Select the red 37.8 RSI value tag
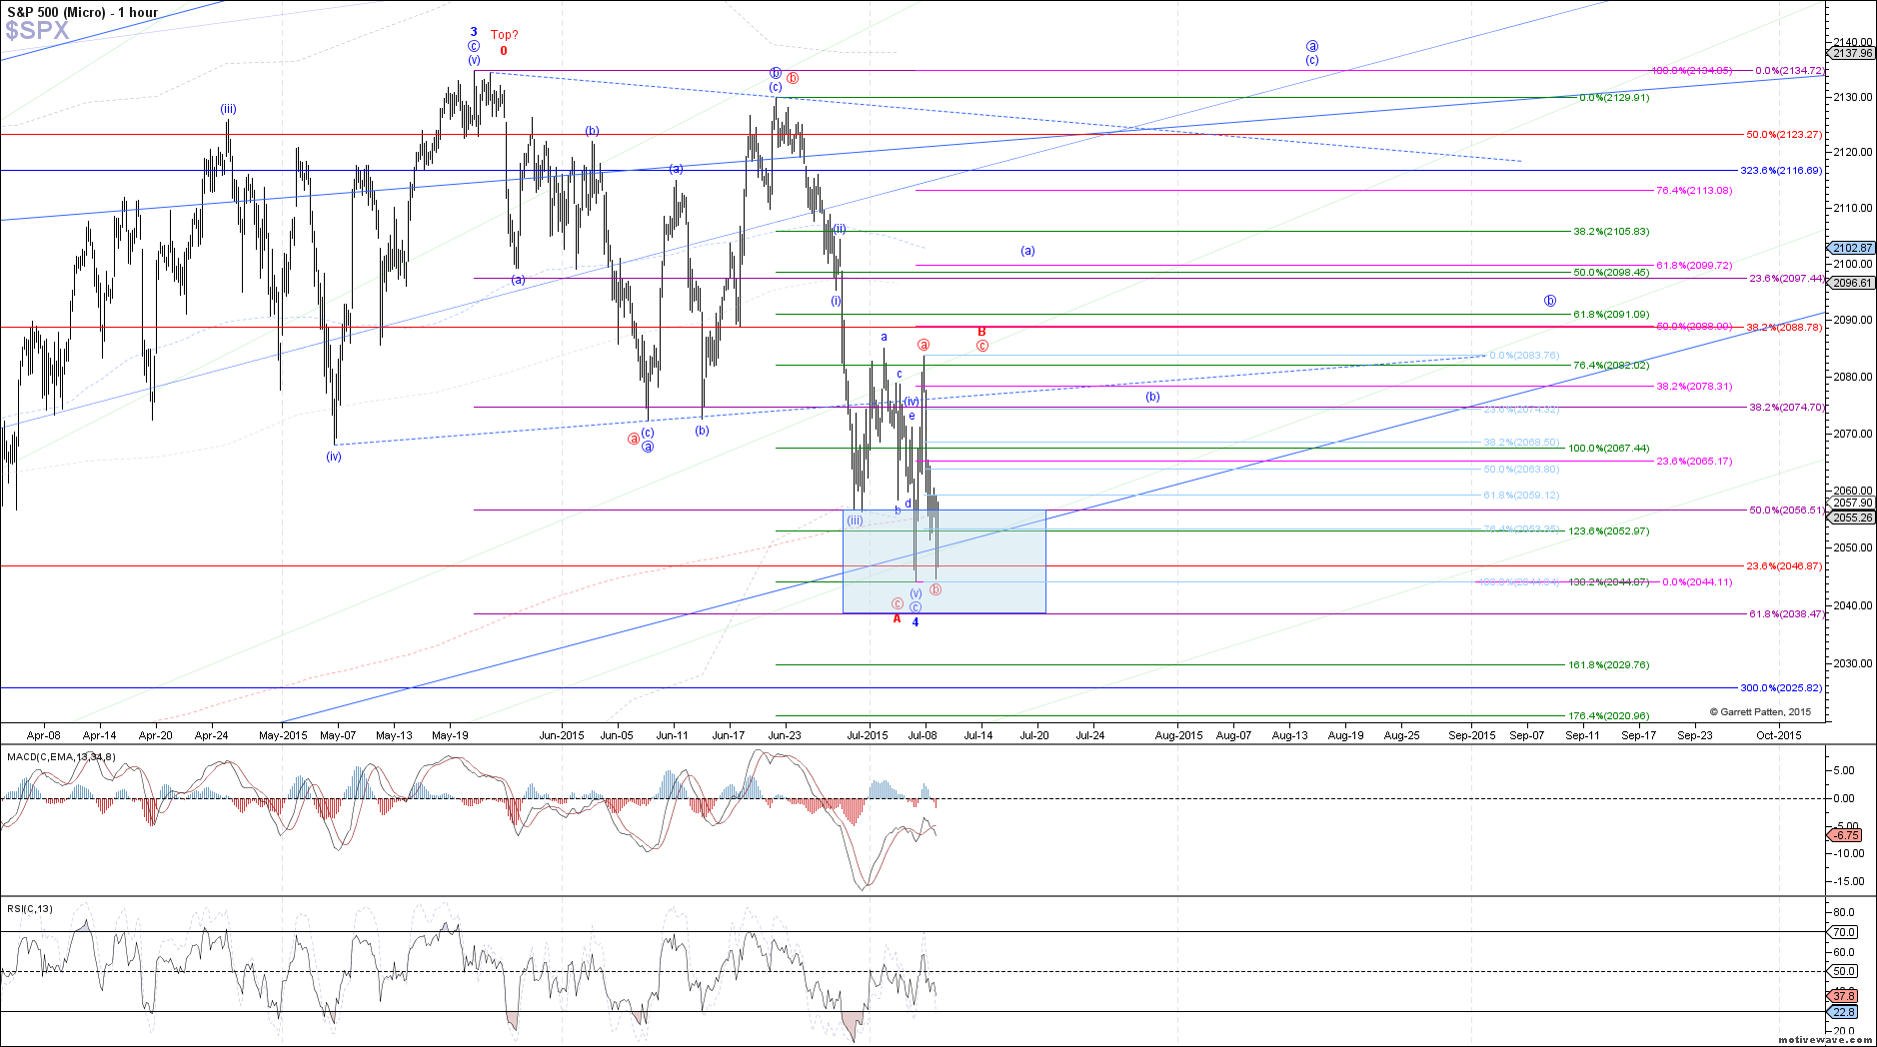The height and width of the screenshot is (1047, 1877). pos(1844,996)
